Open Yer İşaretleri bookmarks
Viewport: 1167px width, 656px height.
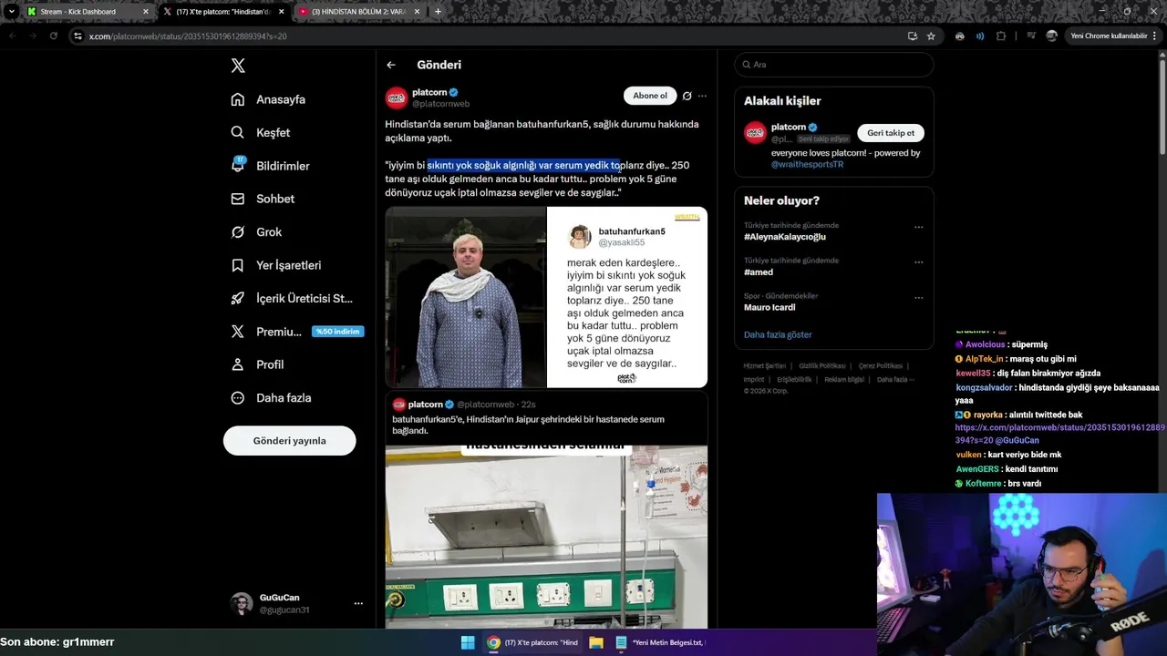click(276, 265)
